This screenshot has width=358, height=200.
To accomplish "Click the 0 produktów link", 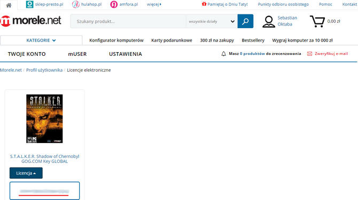I will click(x=252, y=54).
